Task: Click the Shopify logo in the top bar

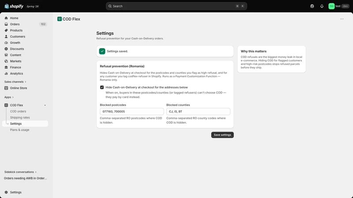Action: (x=14, y=6)
